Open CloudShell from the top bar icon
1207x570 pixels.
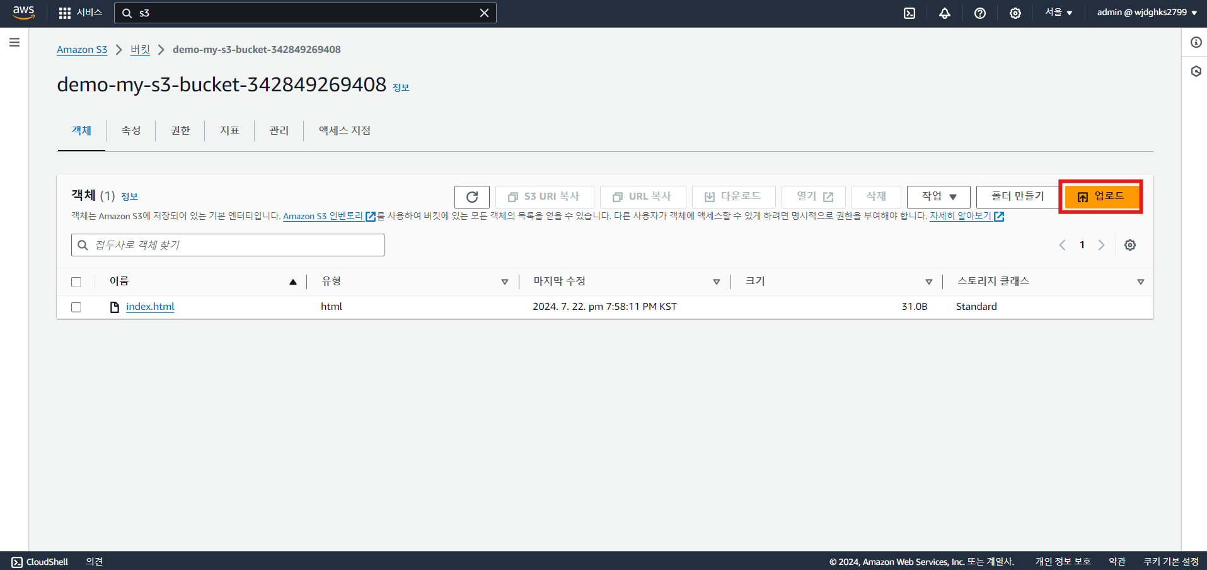tap(910, 13)
